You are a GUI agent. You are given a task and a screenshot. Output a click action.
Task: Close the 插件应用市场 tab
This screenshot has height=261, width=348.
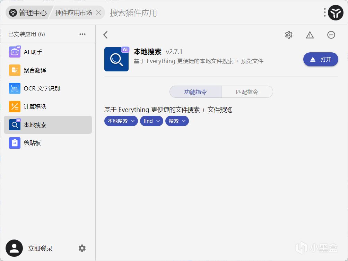[98, 12]
